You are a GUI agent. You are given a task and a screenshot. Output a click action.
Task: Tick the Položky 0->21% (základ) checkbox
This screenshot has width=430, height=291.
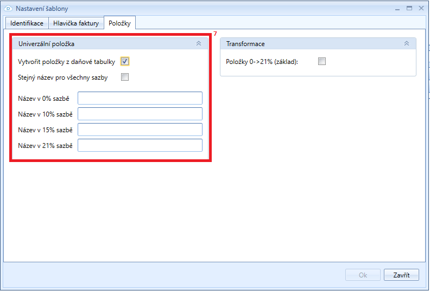pos(322,62)
